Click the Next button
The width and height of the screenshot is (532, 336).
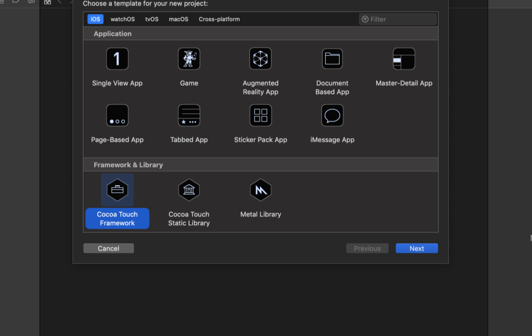pos(417,248)
